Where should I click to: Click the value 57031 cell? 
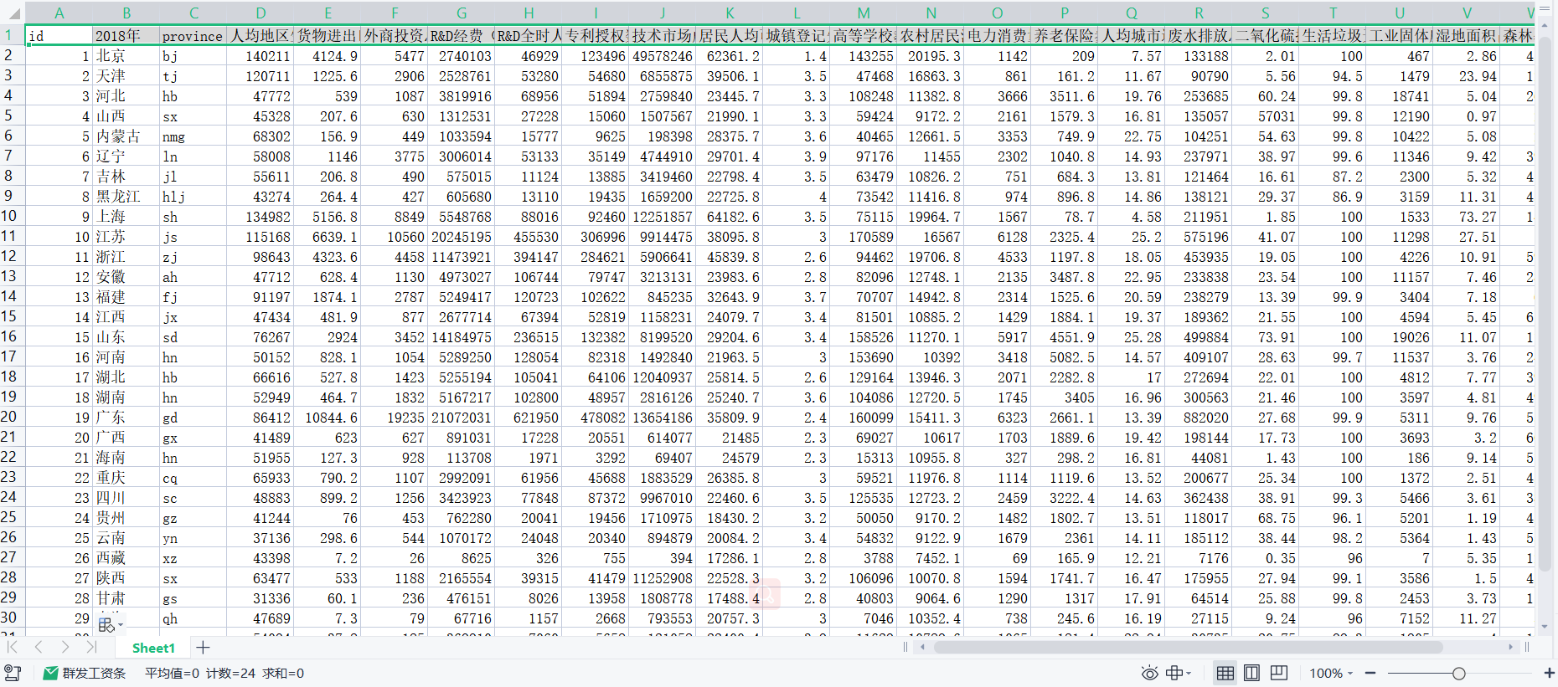1266,116
